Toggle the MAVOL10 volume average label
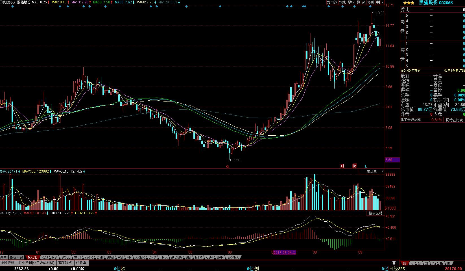465x271 pixels. [x=69, y=171]
